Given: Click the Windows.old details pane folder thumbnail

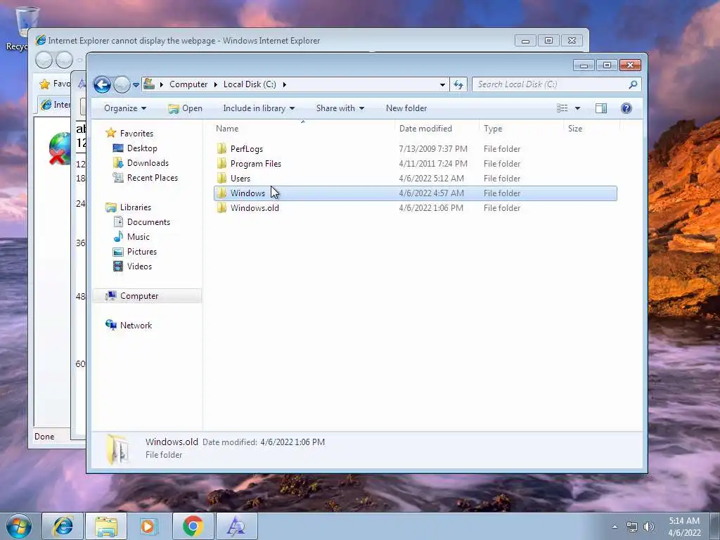Looking at the screenshot, I should tap(118, 449).
